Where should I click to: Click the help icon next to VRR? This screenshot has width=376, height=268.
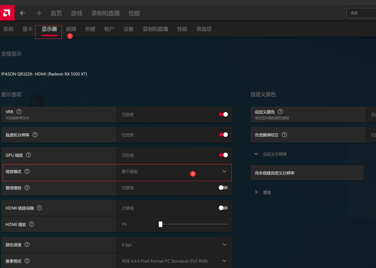[x=19, y=112]
